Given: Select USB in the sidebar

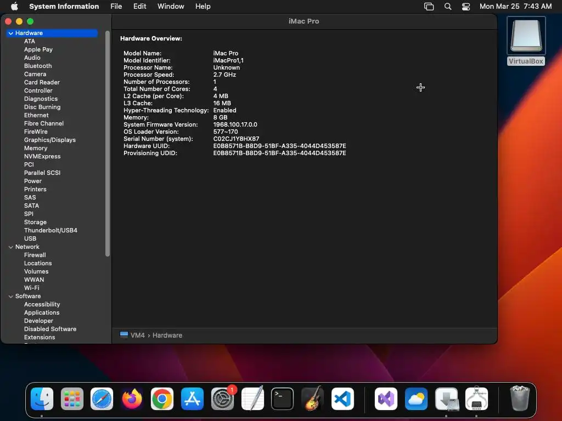Looking at the screenshot, I should click(x=30, y=239).
